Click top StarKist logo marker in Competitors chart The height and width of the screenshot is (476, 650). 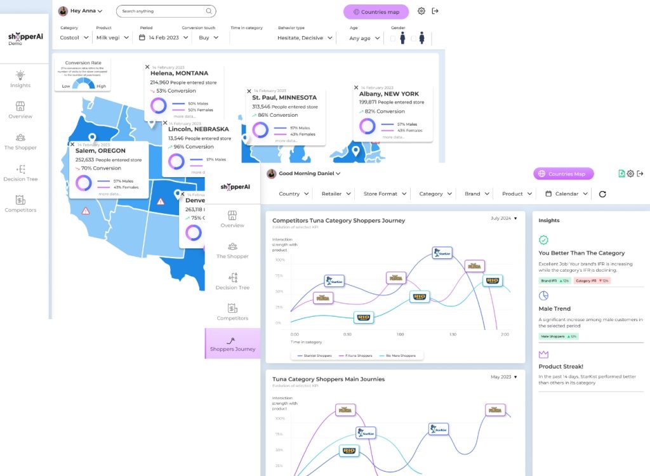point(442,253)
